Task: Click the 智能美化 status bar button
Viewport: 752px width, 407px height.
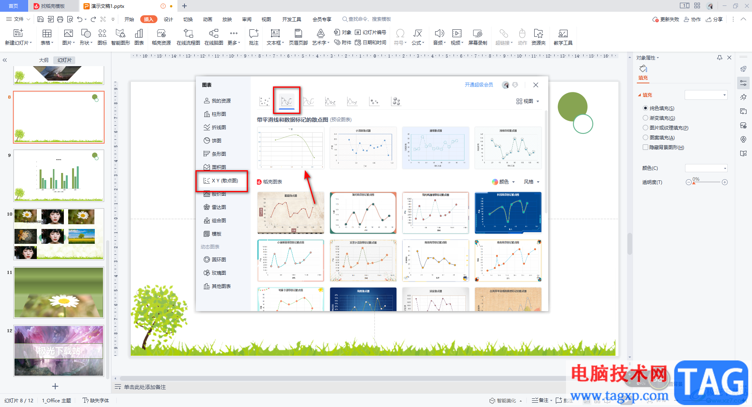Action: 506,400
